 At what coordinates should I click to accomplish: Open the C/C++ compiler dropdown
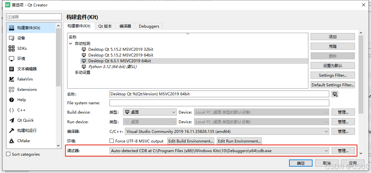click(x=227, y=131)
